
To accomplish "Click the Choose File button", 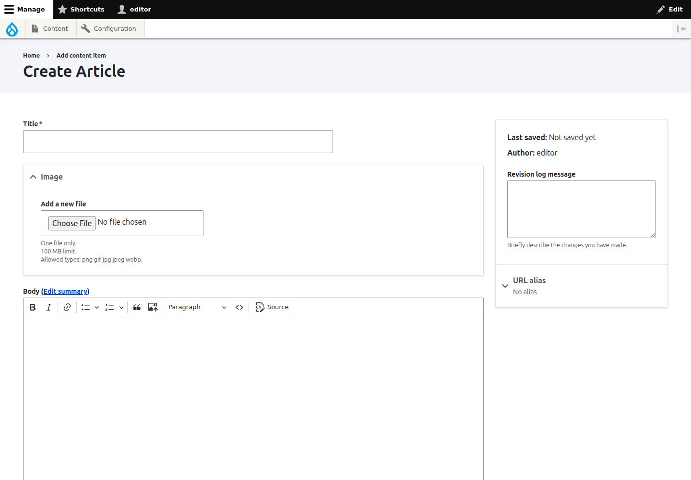I will pos(72,223).
